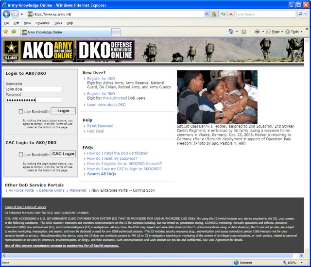This screenshot has height=267, width=311.
Task: Open the Help menu
Action: 69,23
